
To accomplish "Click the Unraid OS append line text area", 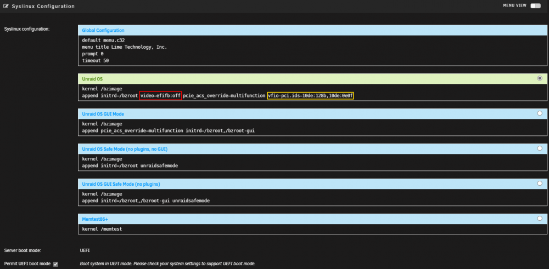I will click(312, 92).
